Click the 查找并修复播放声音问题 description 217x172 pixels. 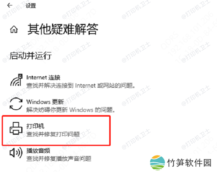pyautogui.click(x=59, y=159)
